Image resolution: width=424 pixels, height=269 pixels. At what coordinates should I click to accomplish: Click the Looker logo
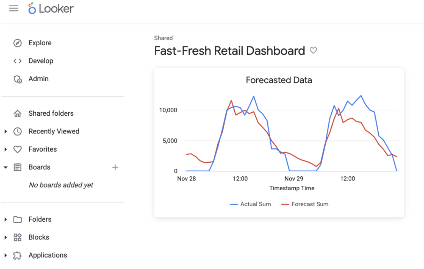pyautogui.click(x=51, y=9)
